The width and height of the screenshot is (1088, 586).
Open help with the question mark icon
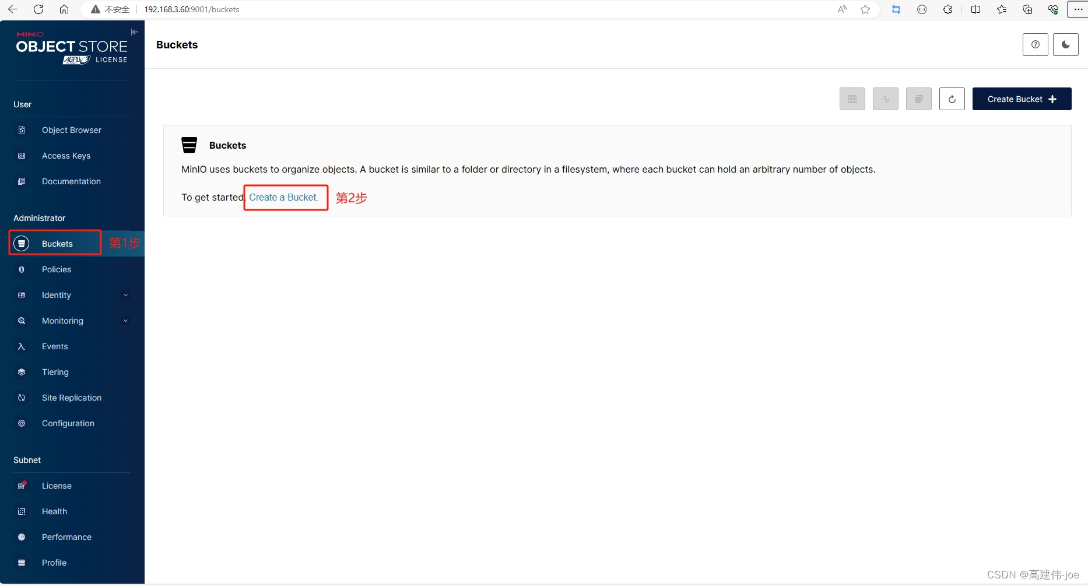(x=1036, y=45)
